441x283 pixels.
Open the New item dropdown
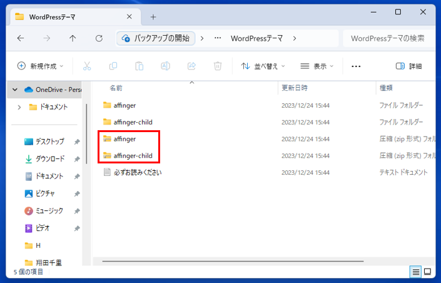pos(41,66)
